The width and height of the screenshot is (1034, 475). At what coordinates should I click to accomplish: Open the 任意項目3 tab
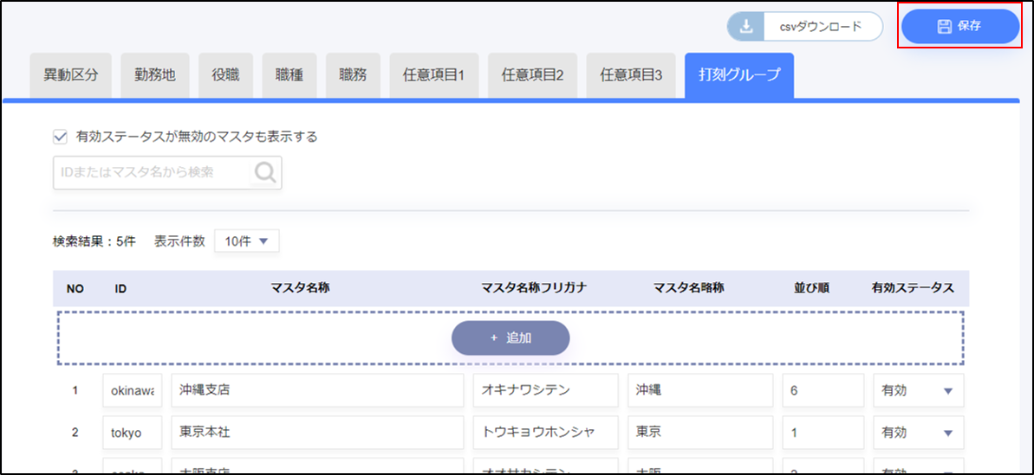click(631, 75)
